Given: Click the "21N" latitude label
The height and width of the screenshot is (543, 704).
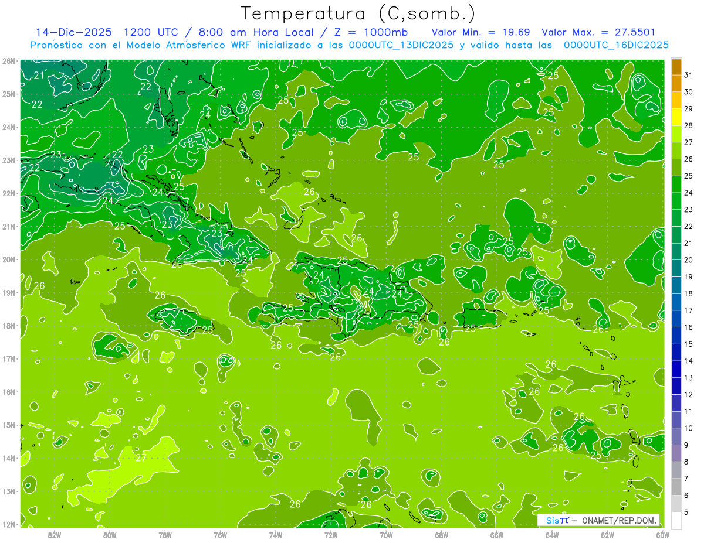Looking at the screenshot, I should 8,226.
